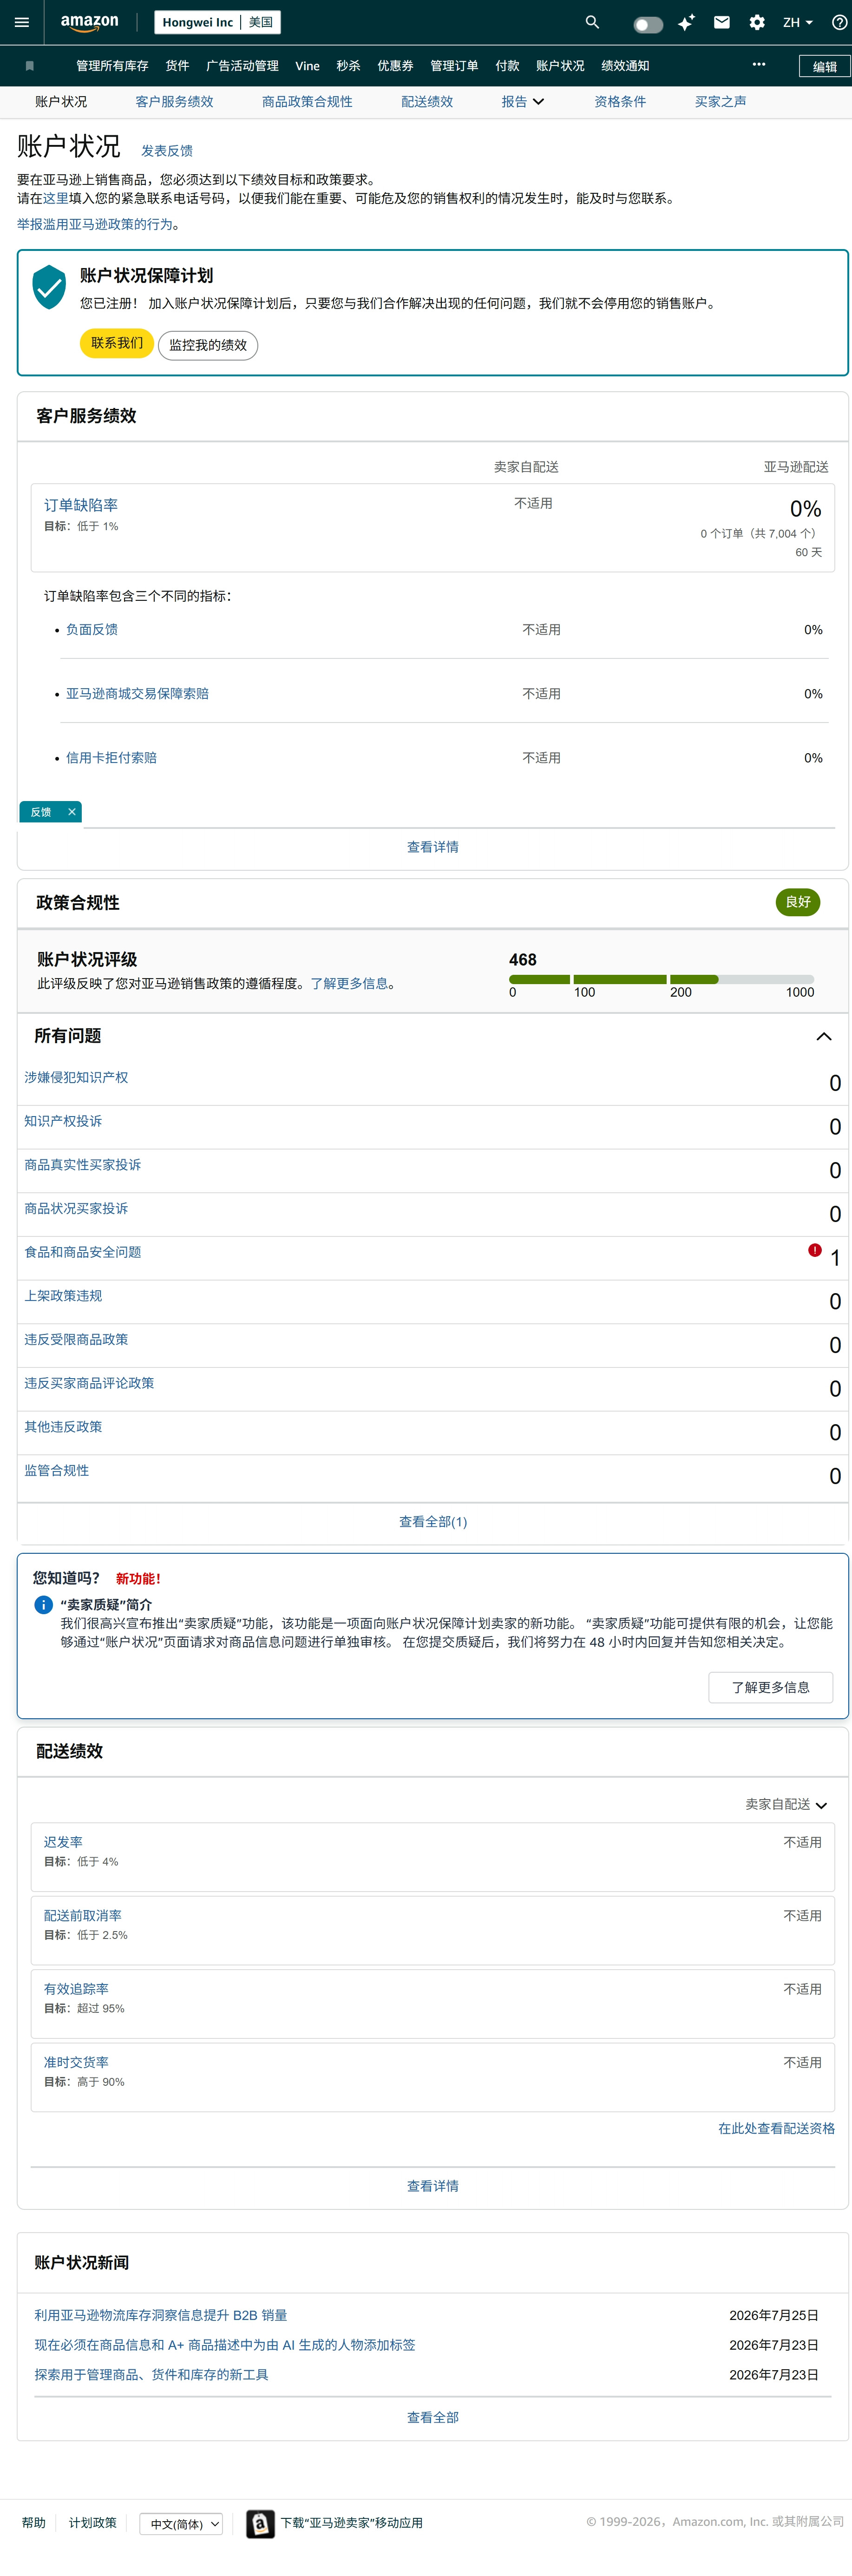
Task: Open the hamburger main menu
Action: (22, 22)
